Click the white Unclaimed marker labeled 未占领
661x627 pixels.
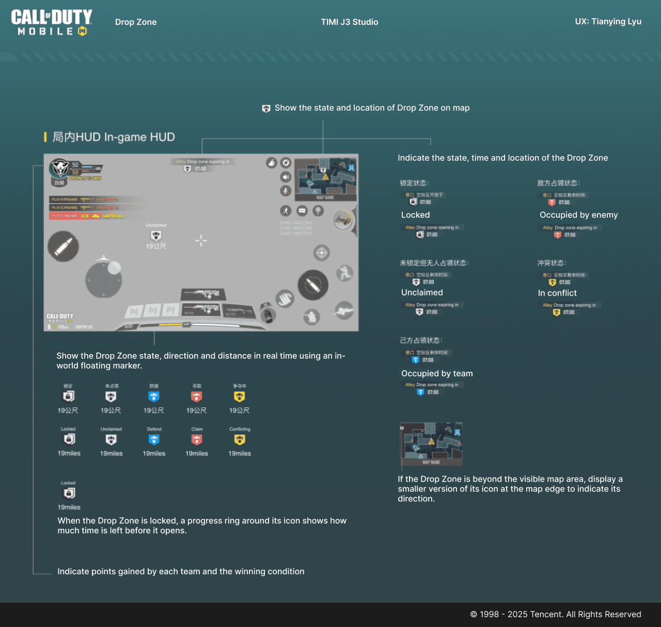[x=111, y=396]
